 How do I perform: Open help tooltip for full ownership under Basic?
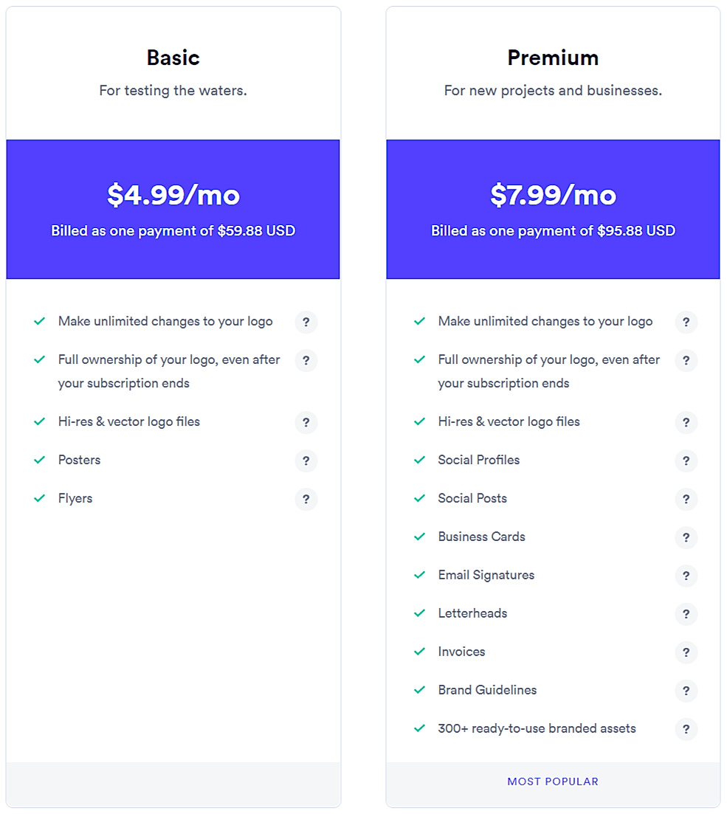[306, 360]
